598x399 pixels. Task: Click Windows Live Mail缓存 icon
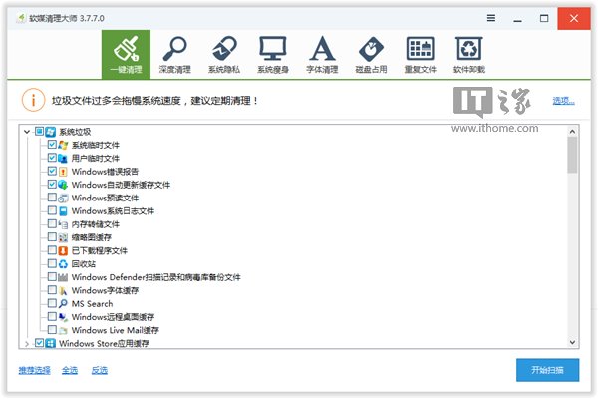[x=63, y=330]
